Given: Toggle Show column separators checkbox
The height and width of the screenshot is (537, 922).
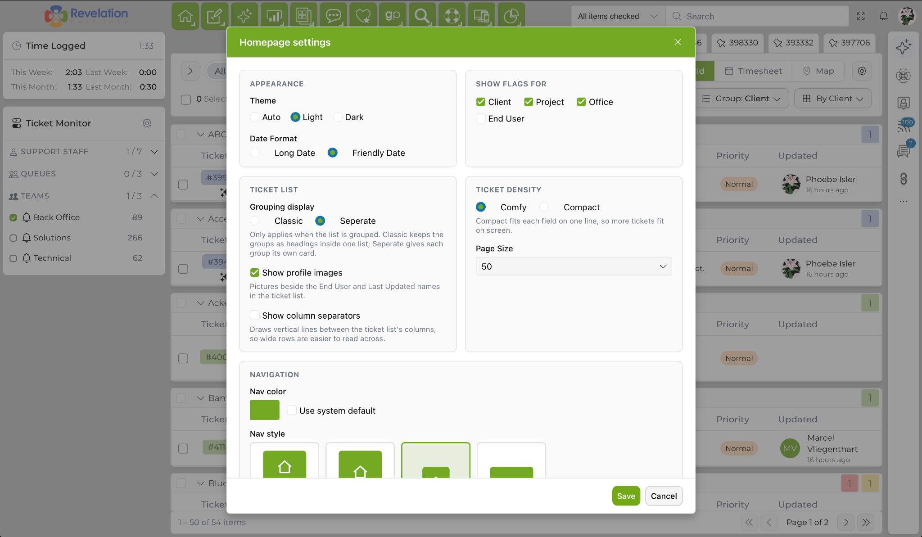Looking at the screenshot, I should point(255,315).
